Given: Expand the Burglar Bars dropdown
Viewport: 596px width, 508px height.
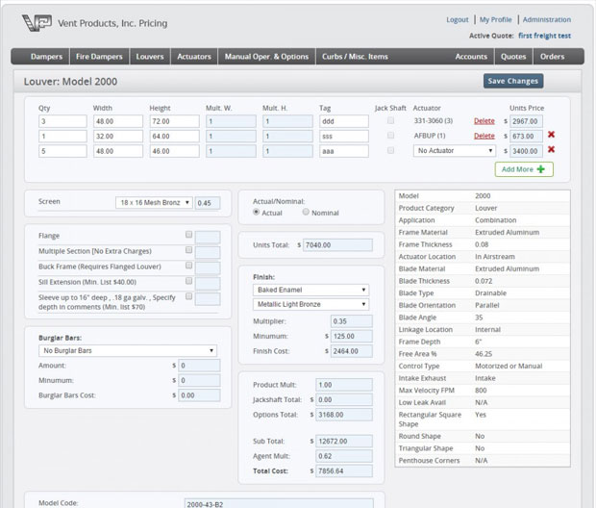Looking at the screenshot, I should coord(127,351).
